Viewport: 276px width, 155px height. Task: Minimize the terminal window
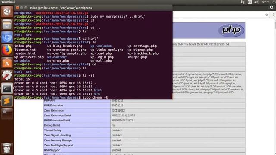pyautogui.click(x=22, y=8)
